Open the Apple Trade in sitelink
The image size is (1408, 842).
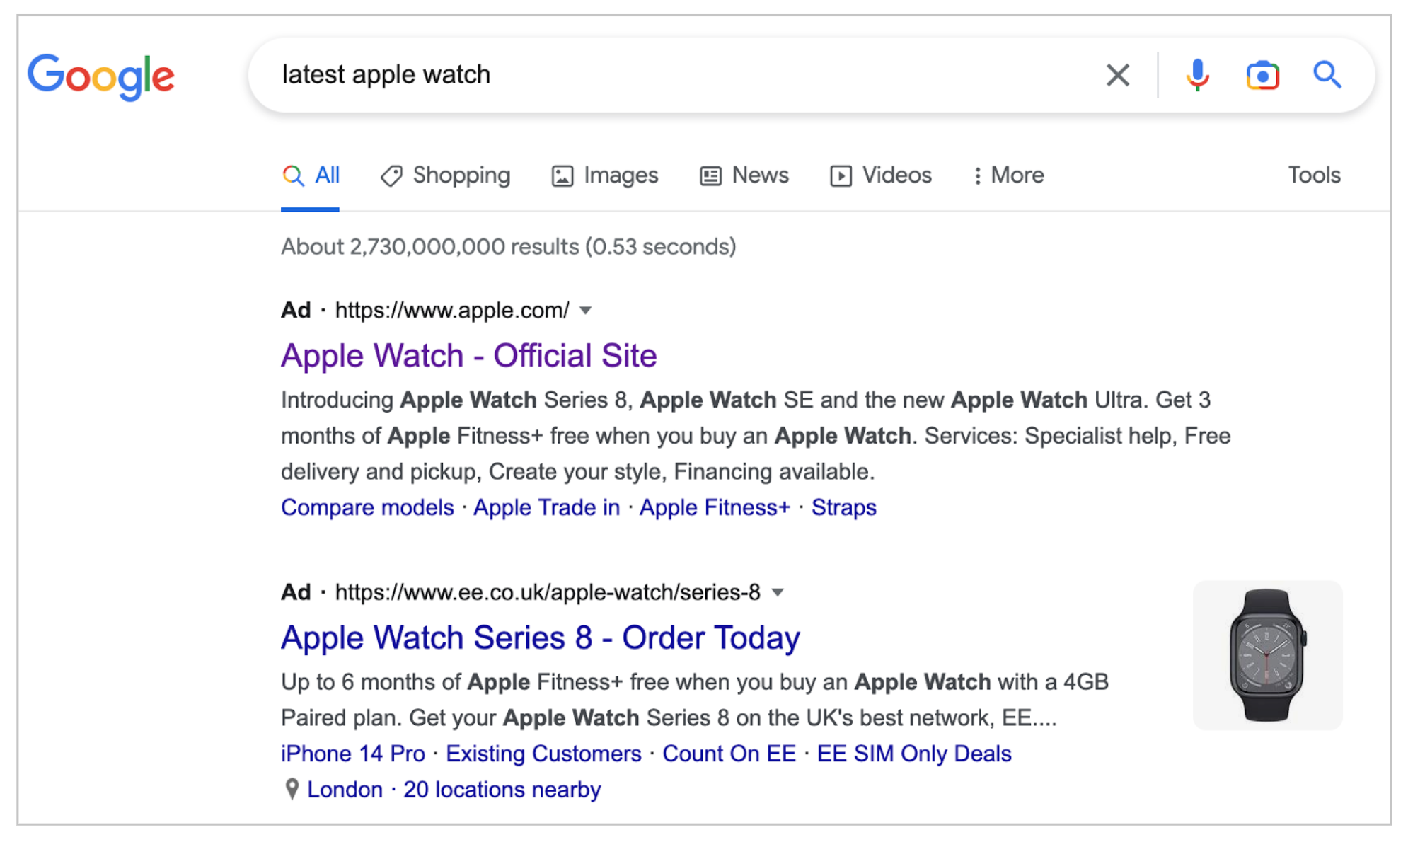pyautogui.click(x=547, y=507)
